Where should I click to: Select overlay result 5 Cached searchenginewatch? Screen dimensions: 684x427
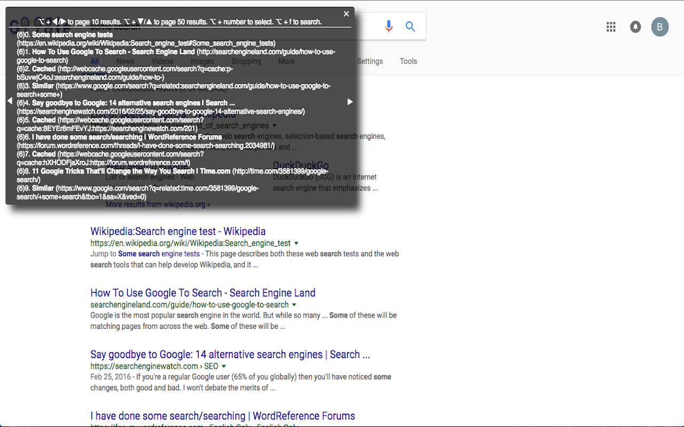click(110, 124)
